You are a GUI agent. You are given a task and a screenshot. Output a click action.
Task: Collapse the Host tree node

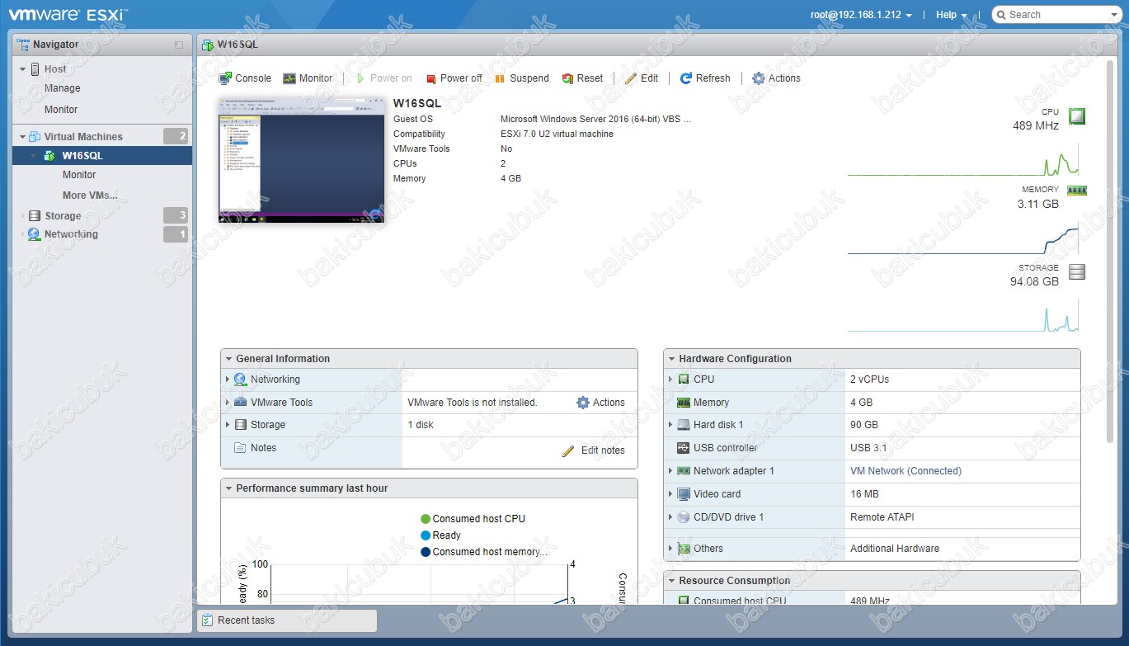(x=23, y=69)
